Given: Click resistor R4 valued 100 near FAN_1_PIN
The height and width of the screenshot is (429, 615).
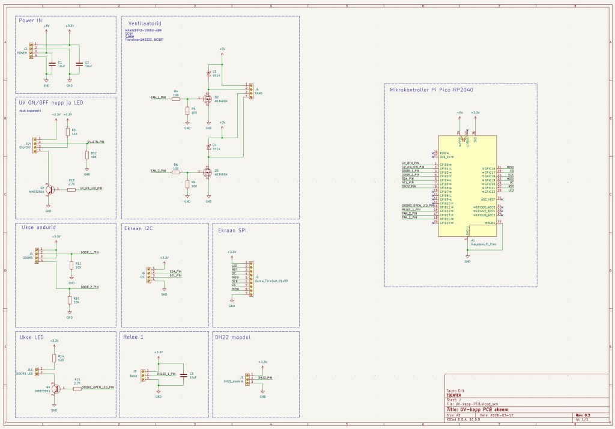Looking at the screenshot, I should [175, 99].
